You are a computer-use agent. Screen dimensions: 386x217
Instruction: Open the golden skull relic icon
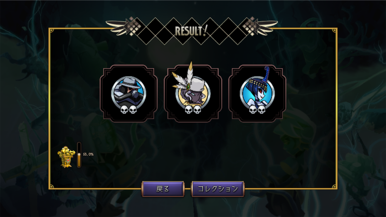tap(66, 157)
